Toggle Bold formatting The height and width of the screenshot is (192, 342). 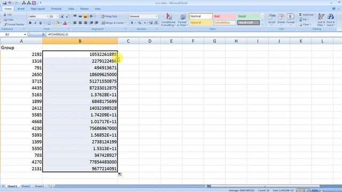coord(30,23)
